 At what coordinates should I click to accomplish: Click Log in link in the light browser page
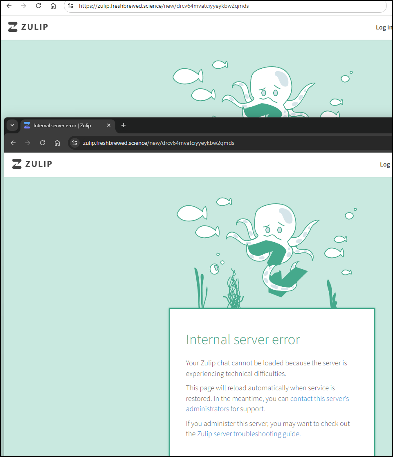pos(384,27)
